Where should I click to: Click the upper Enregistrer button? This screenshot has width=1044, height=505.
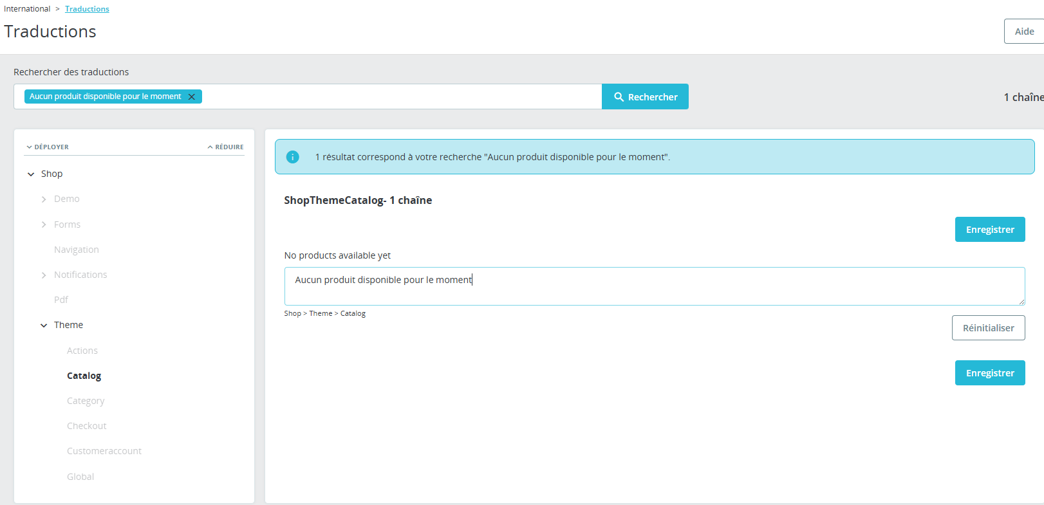click(x=990, y=230)
